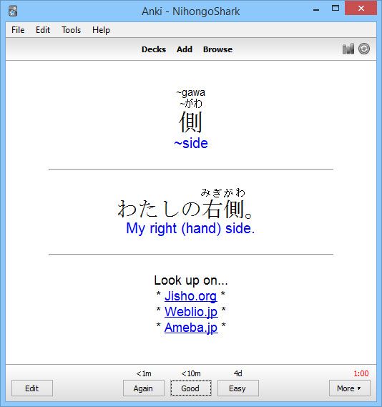This screenshot has width=382, height=407.
Task: Click the blue '~side' translation text
Action: [x=191, y=143]
